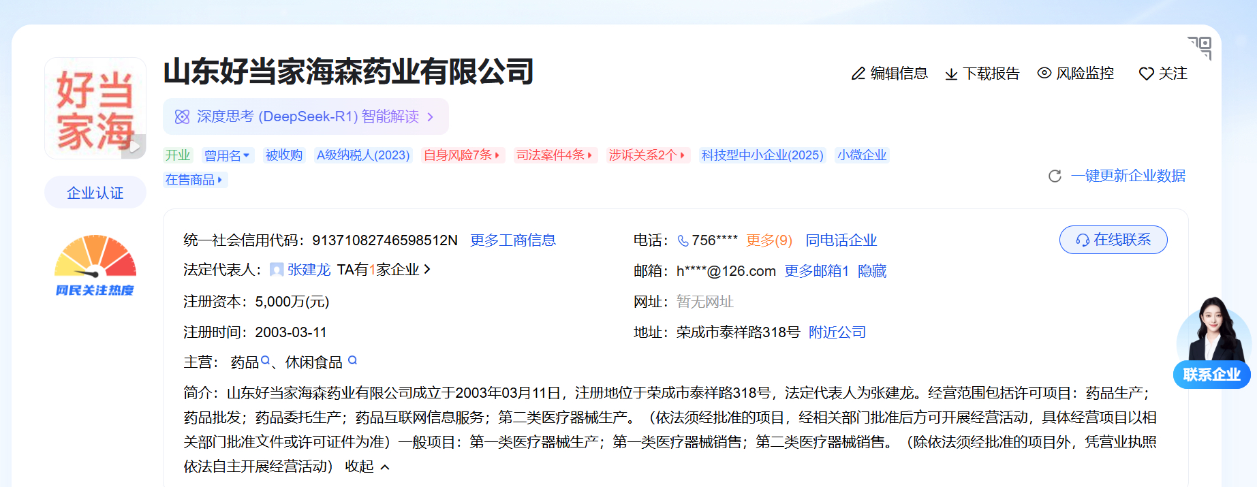The height and width of the screenshot is (487, 1257).
Task: Click the download arrow icon for 下载报告
Action: point(952,74)
